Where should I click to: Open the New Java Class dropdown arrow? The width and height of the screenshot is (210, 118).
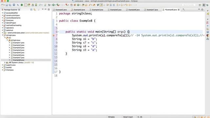[x=80, y=5]
